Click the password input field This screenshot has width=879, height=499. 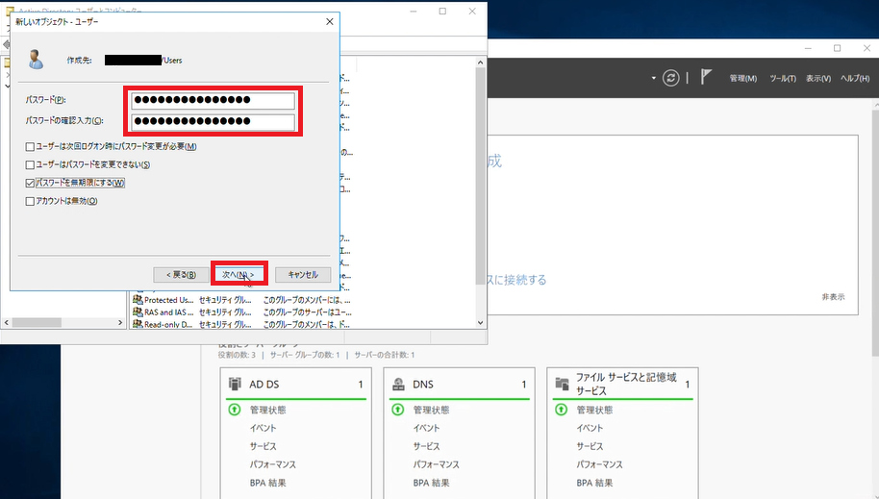(213, 100)
